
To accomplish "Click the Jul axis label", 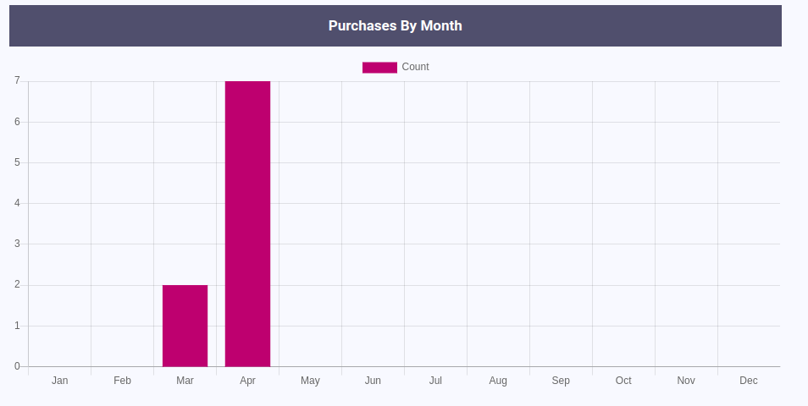I will point(435,381).
